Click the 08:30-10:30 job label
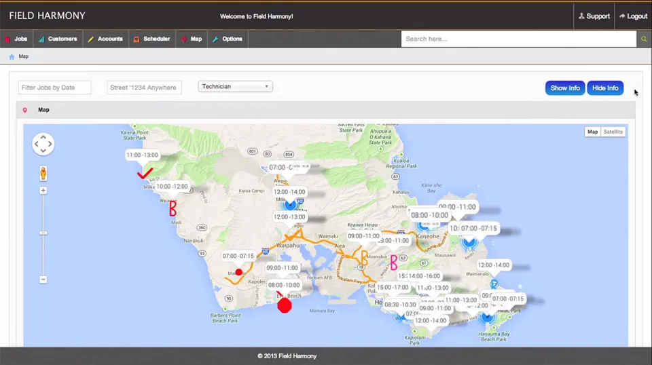The width and height of the screenshot is (652, 365). coord(400,305)
